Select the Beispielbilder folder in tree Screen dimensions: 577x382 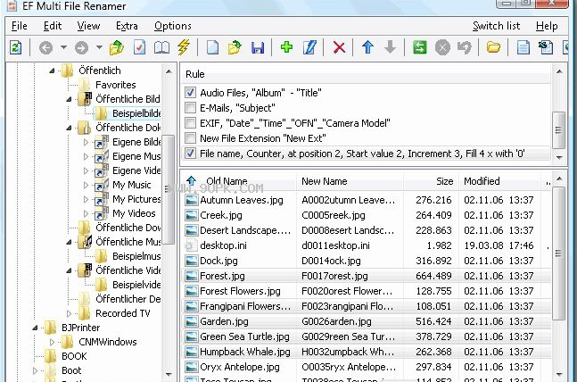128,113
